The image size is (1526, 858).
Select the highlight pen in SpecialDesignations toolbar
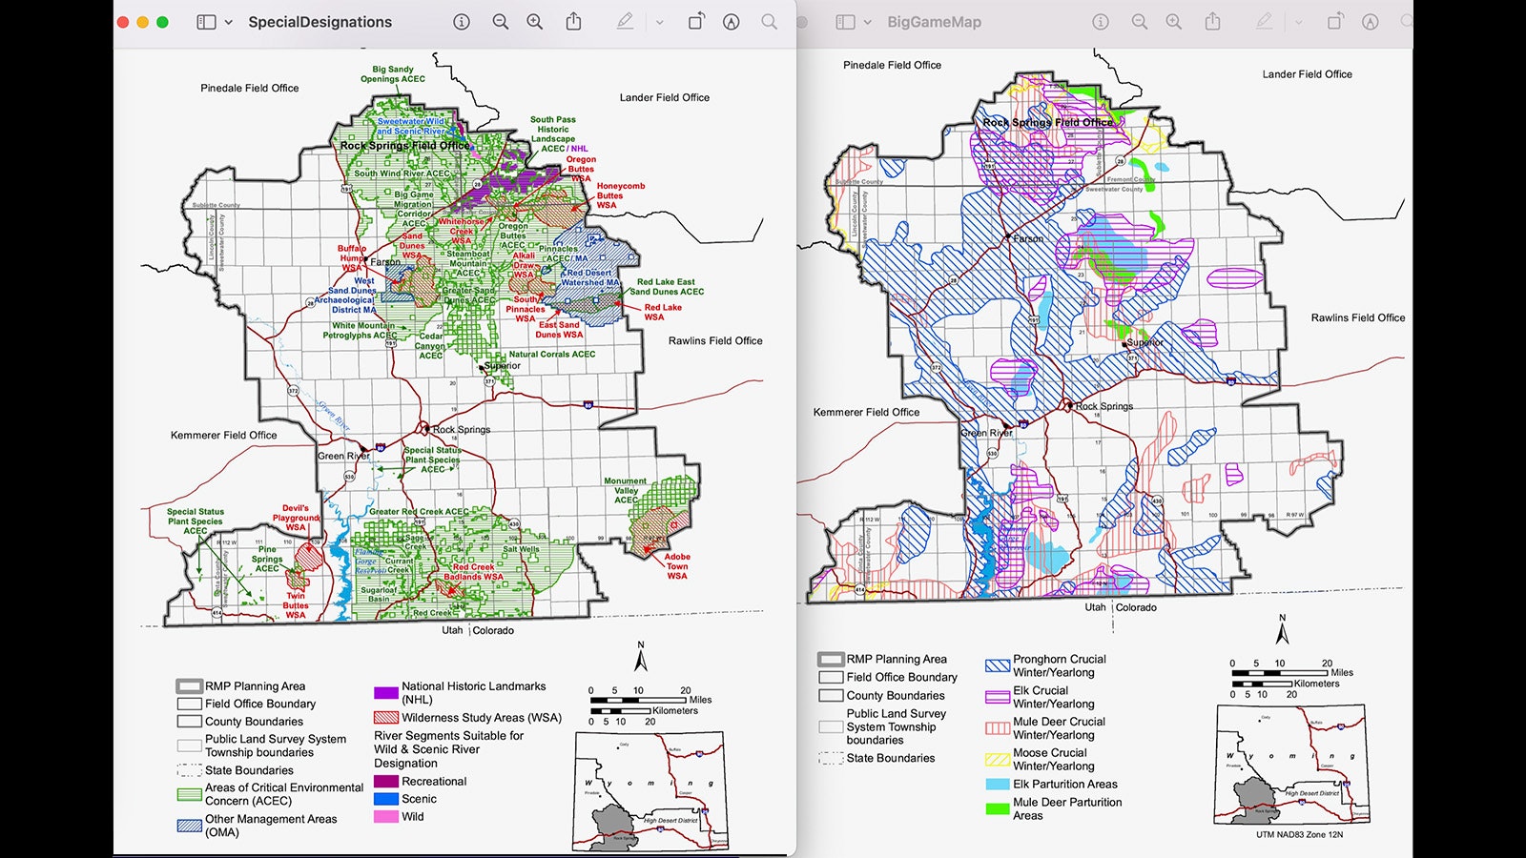tap(625, 22)
